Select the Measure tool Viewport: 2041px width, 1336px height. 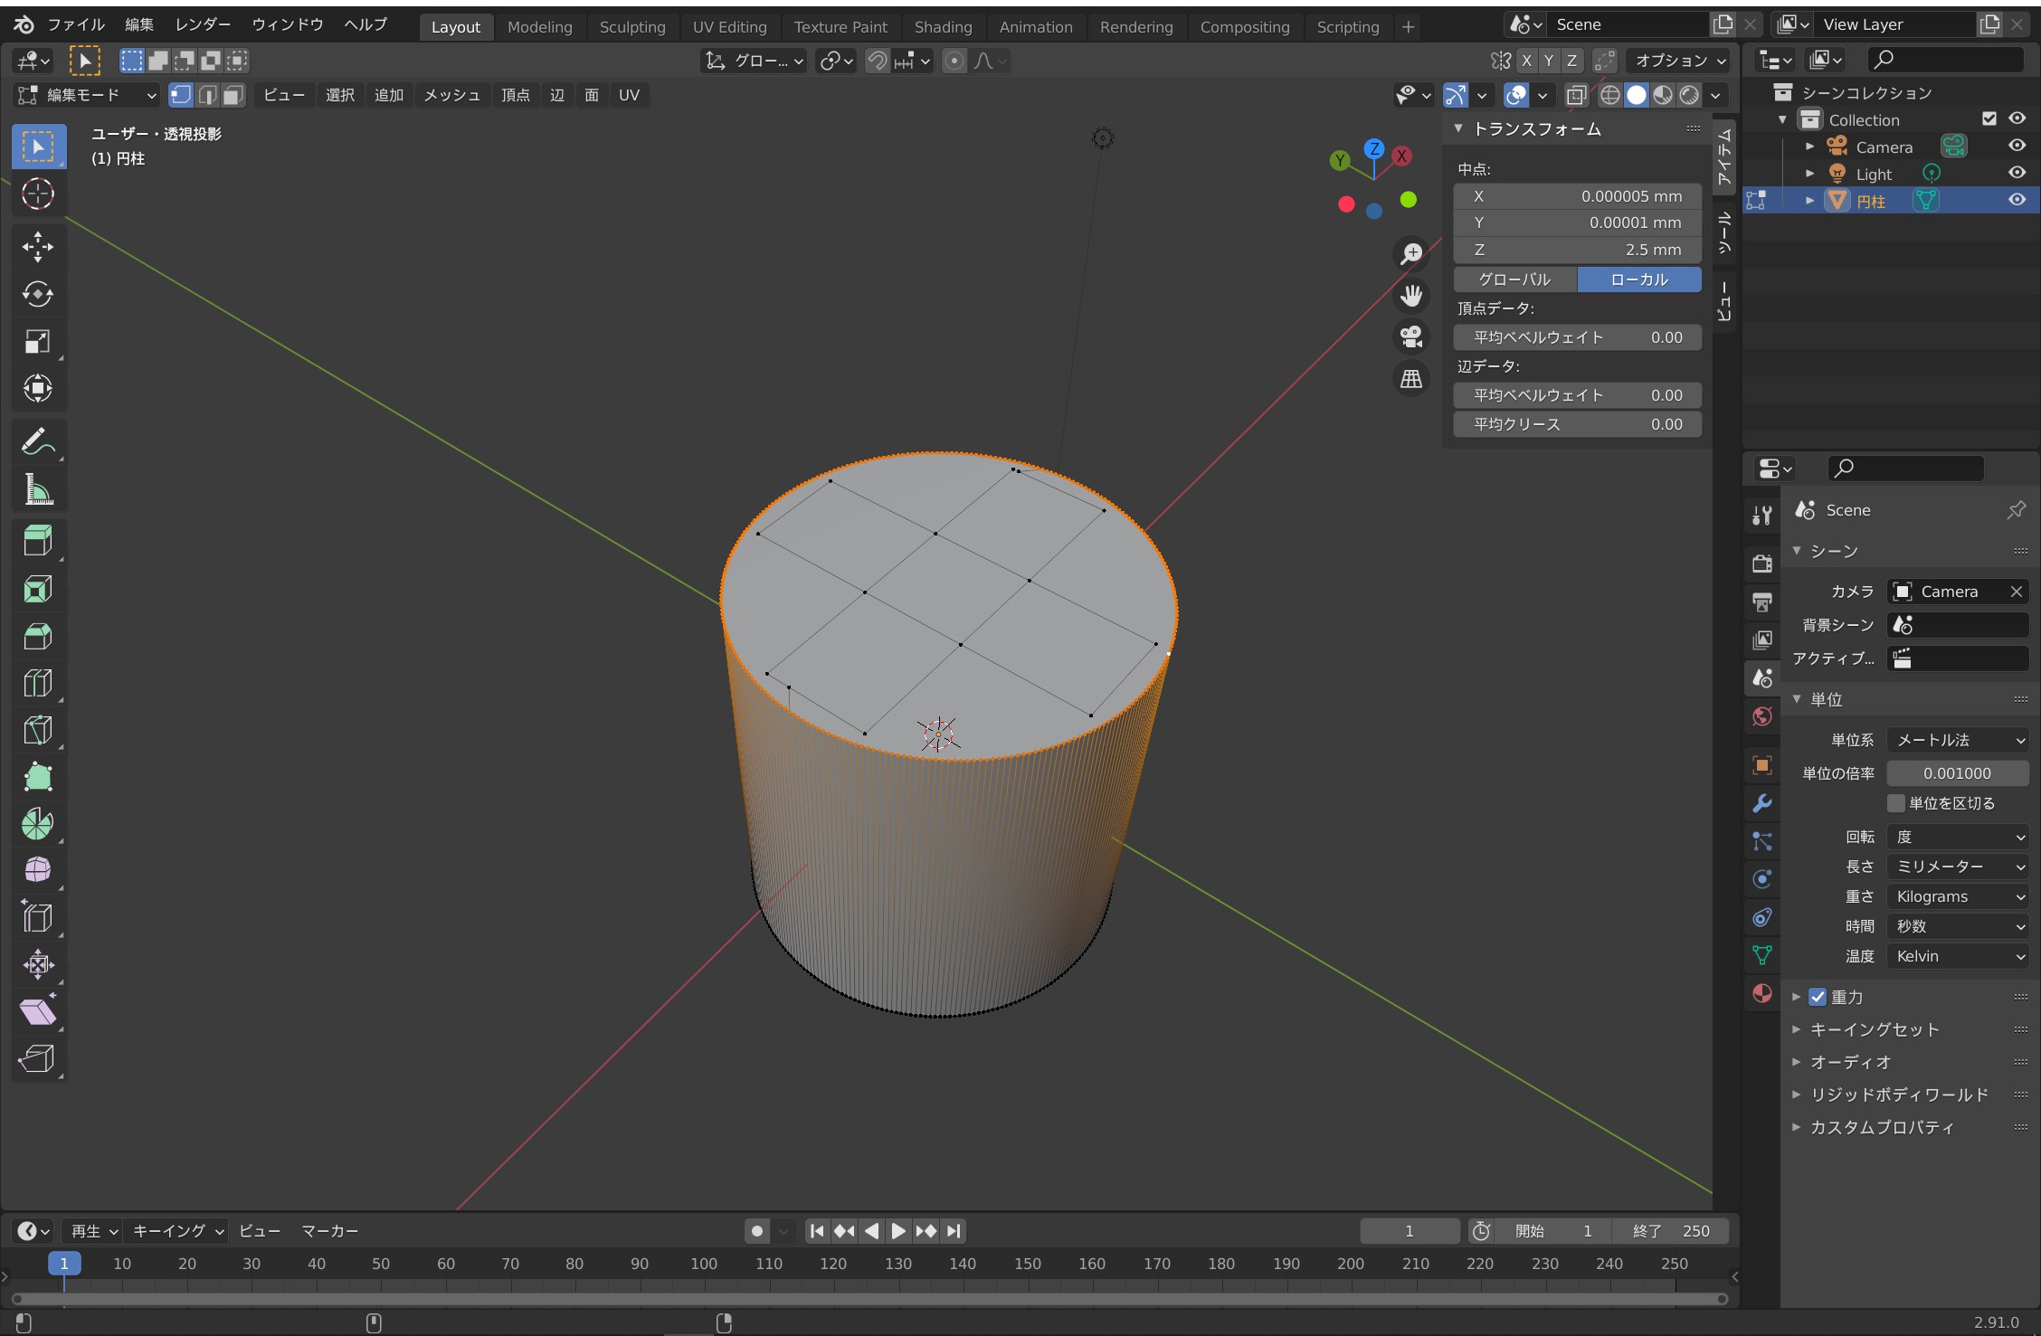click(37, 490)
